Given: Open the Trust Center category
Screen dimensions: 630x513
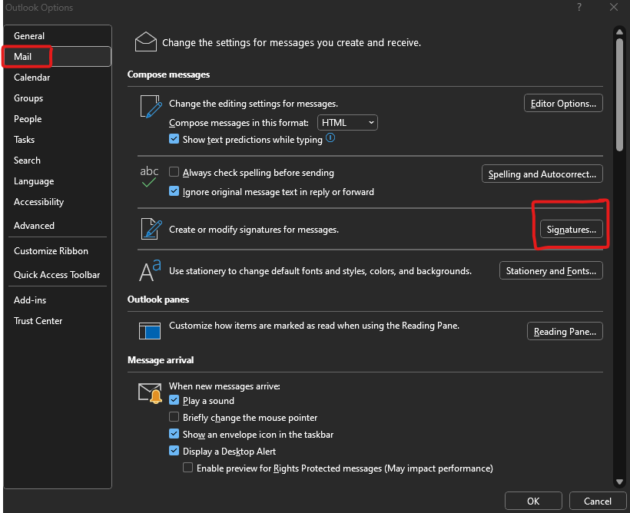Looking at the screenshot, I should [x=58, y=320].
